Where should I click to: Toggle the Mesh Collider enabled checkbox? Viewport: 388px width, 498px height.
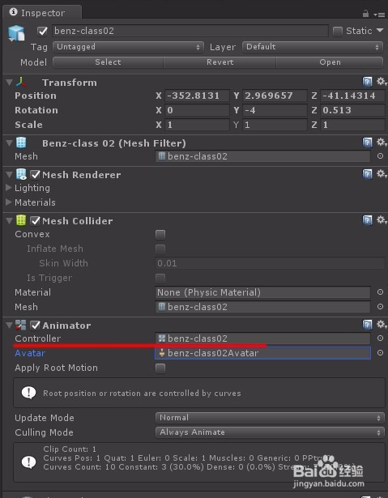[35, 220]
